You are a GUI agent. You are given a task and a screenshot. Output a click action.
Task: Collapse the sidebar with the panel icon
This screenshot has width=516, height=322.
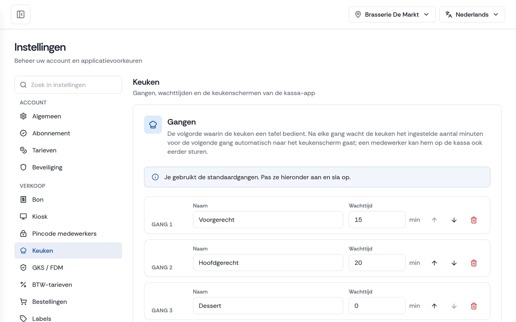click(x=21, y=14)
